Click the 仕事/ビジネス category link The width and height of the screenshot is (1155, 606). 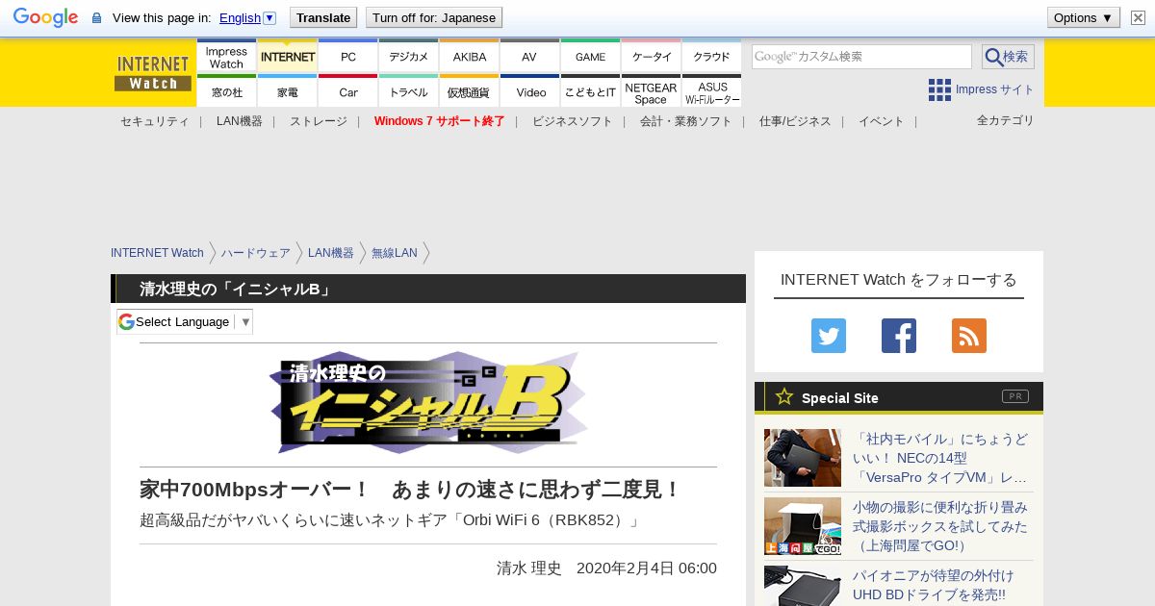[x=795, y=121]
